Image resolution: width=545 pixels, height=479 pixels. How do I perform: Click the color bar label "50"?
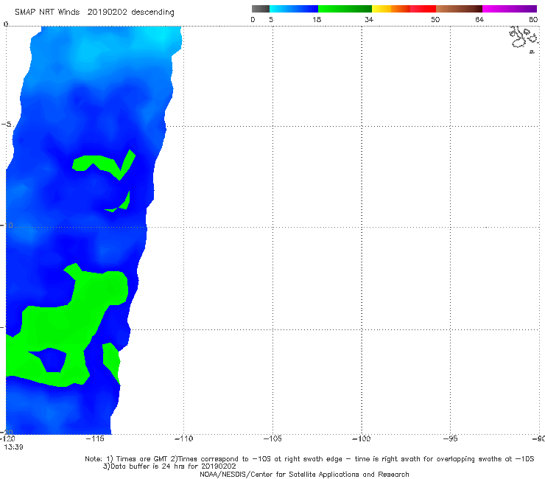click(x=435, y=19)
